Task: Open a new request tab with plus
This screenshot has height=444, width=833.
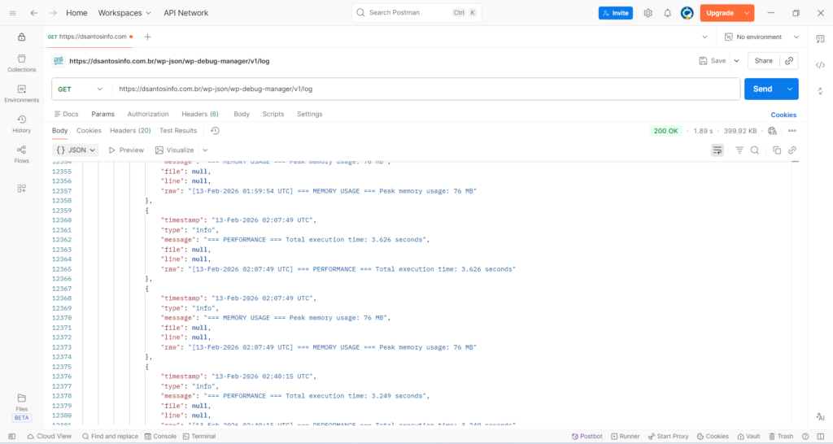Action: point(147,37)
